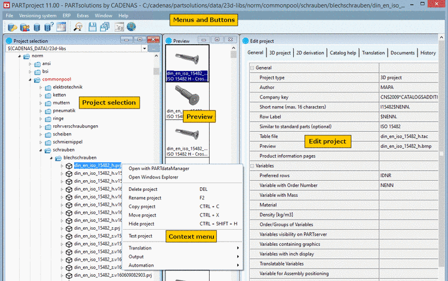Screen dimensions: 448x281
Task: Expand the bsi tree node
Action: click(30, 72)
